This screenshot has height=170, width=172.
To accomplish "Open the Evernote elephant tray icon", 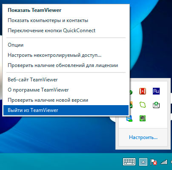I will coord(143,118).
